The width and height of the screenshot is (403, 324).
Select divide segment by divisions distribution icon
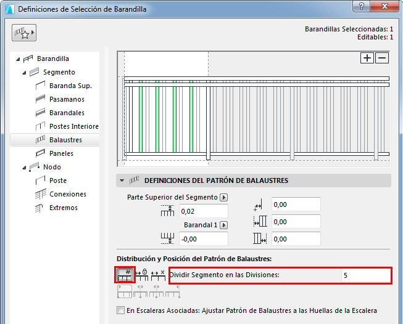tap(125, 275)
